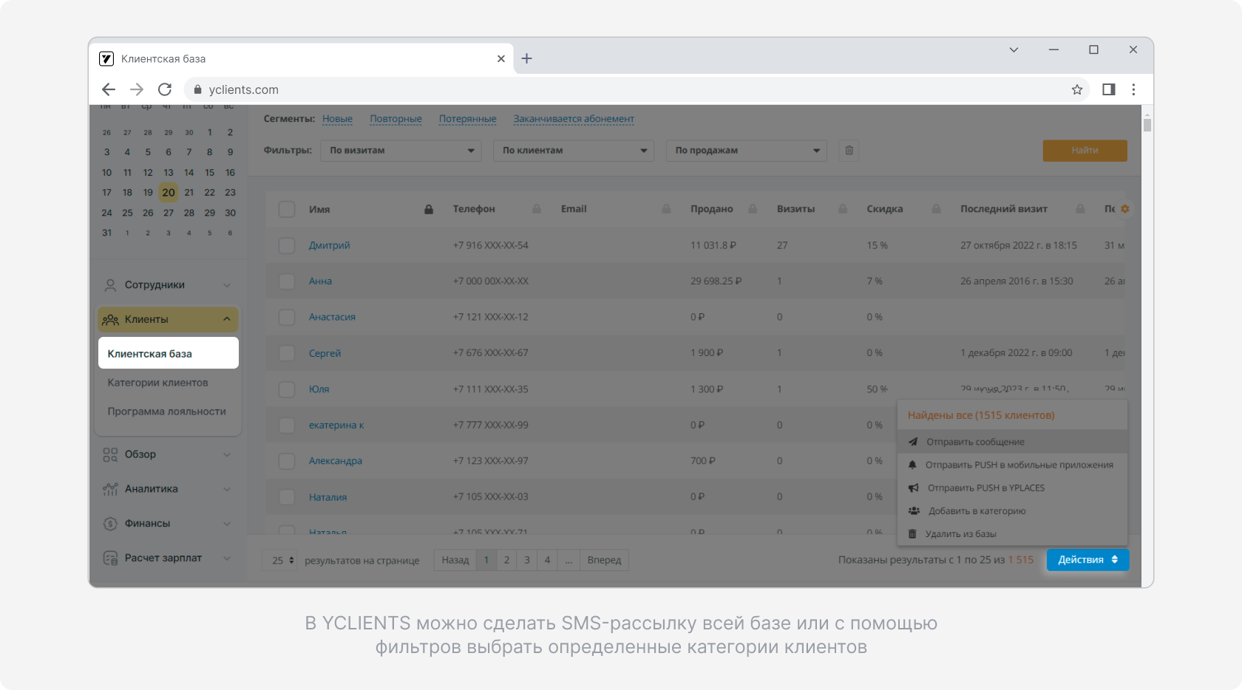The height and width of the screenshot is (690, 1242).
Task: Click the lock icon beside Имя column
Action: [x=429, y=210]
